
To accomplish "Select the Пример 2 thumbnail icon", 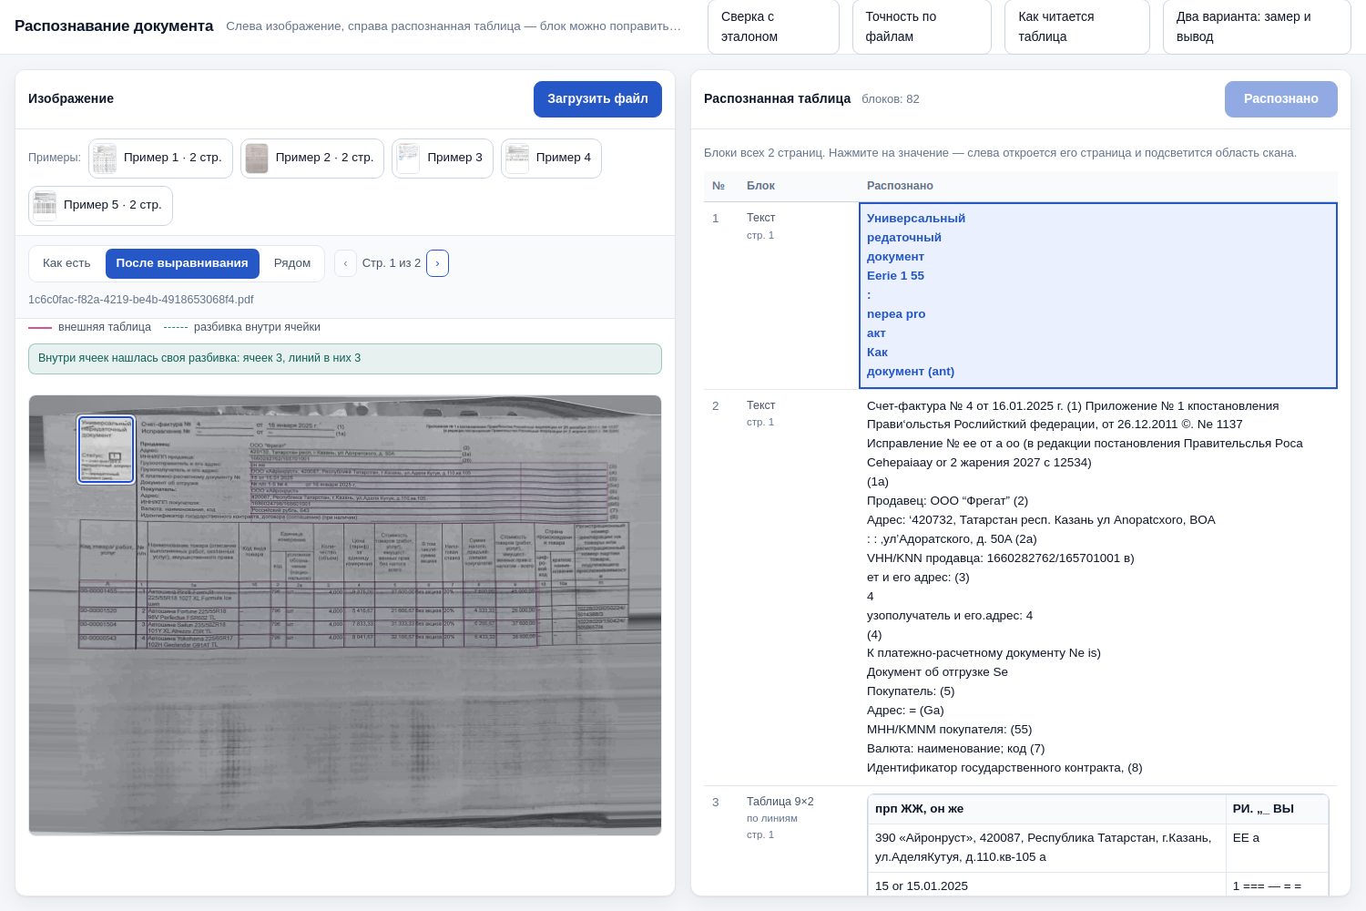I will (x=257, y=159).
